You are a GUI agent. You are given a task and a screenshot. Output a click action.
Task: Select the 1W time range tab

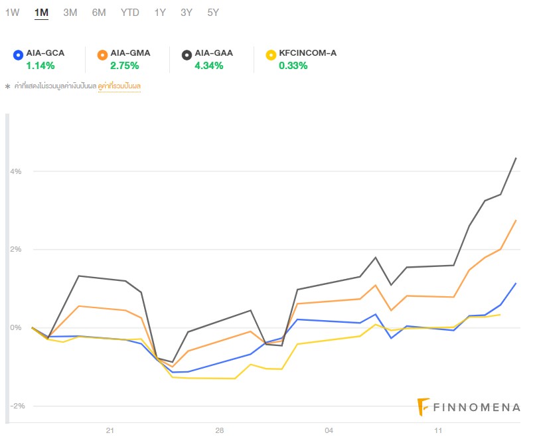pyautogui.click(x=12, y=13)
